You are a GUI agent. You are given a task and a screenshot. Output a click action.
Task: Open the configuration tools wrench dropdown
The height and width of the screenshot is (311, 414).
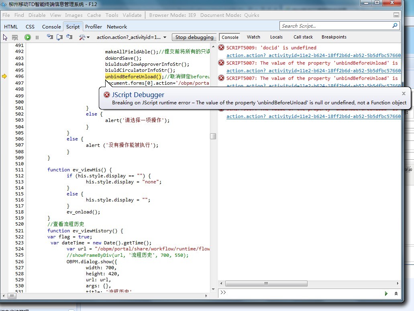(x=84, y=37)
